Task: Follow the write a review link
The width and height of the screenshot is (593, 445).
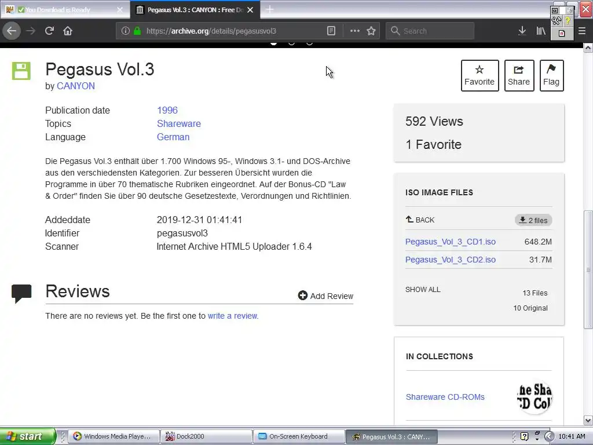Action: pos(233,316)
